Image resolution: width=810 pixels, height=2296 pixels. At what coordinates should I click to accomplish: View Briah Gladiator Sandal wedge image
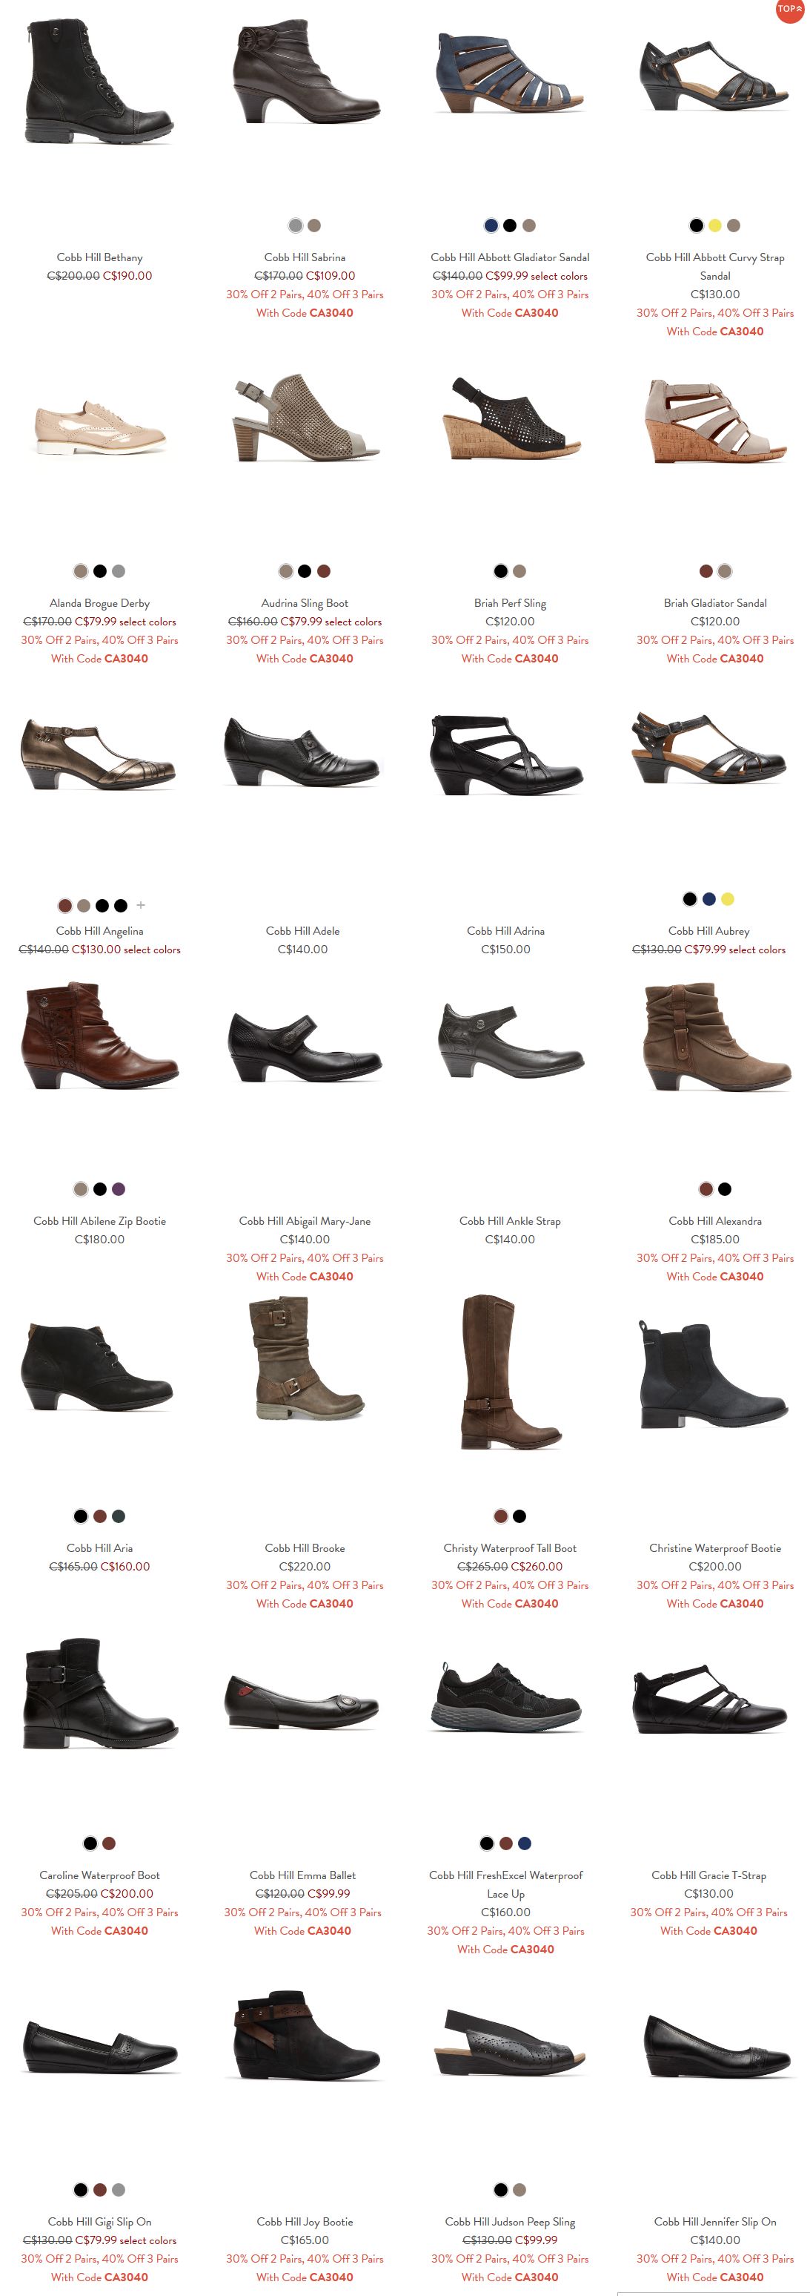point(714,421)
